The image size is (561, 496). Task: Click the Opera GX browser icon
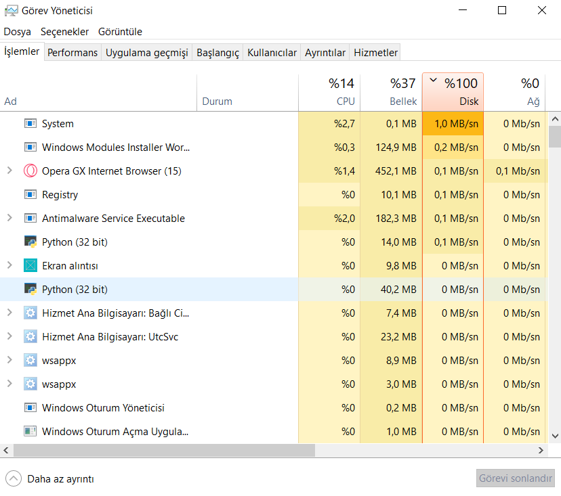(x=30, y=171)
